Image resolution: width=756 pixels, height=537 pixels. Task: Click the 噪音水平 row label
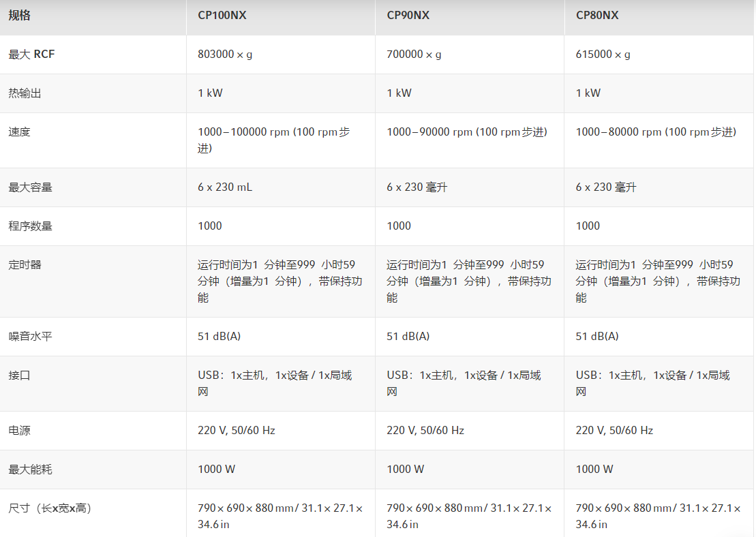coord(30,337)
